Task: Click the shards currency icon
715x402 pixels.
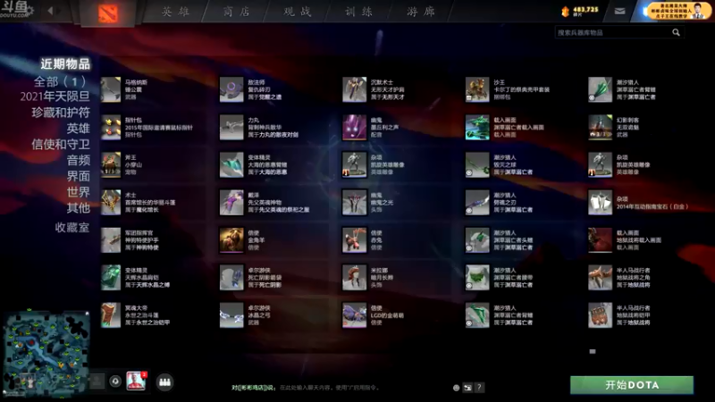Action: pyautogui.click(x=566, y=12)
